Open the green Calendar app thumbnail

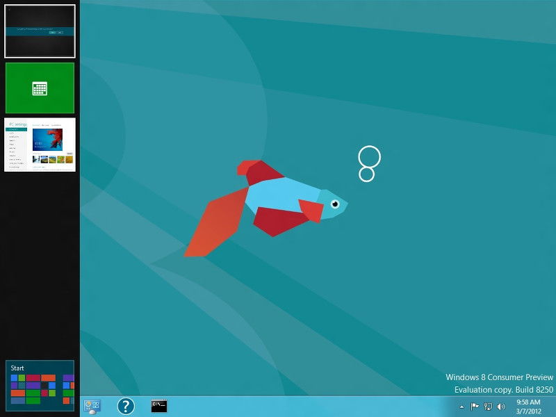pos(40,88)
